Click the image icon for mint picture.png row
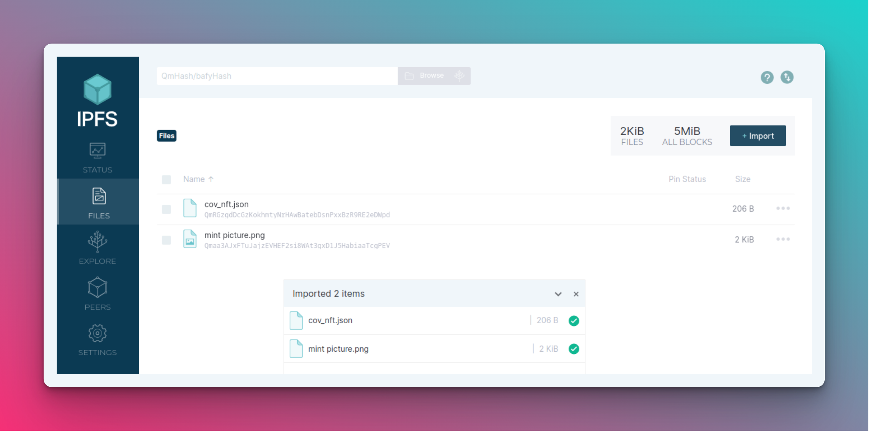Screen dimensions: 869x431 tap(190, 239)
